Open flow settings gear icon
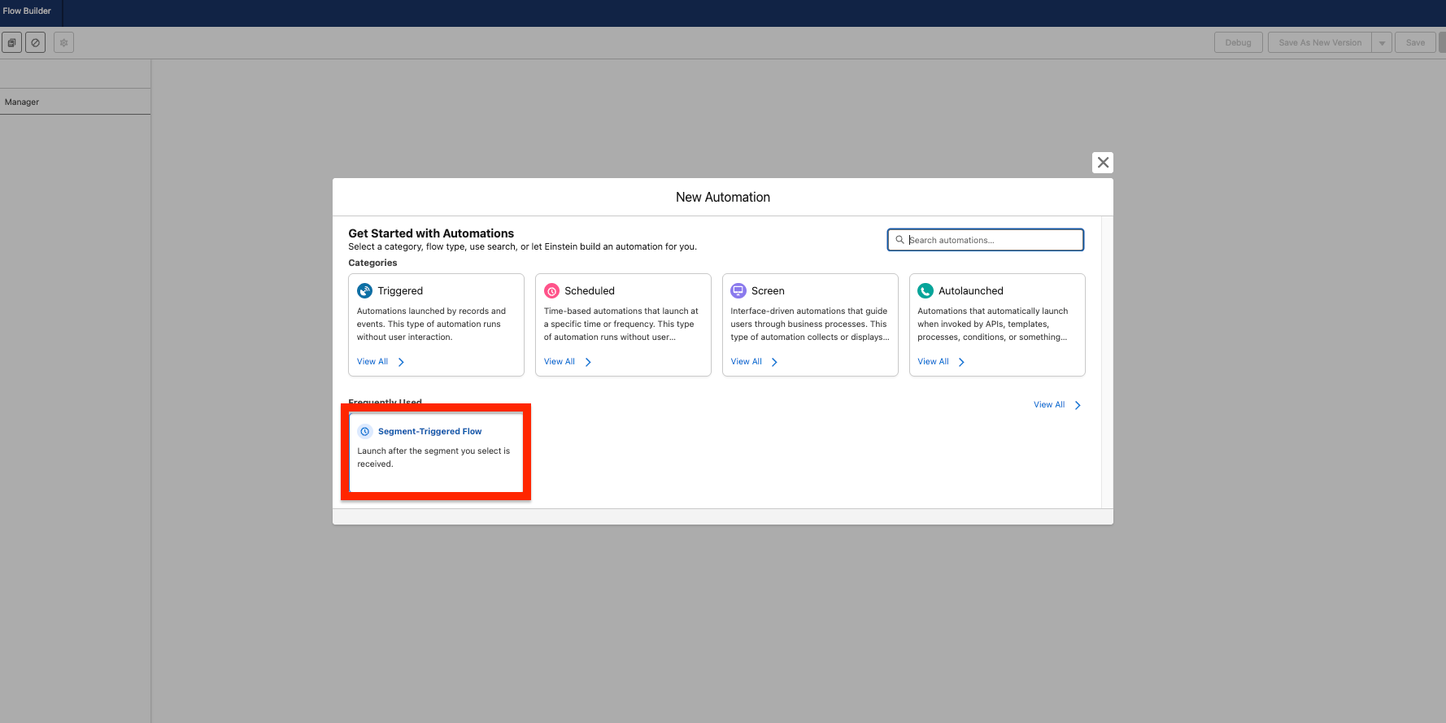The width and height of the screenshot is (1446, 723). pos(64,43)
